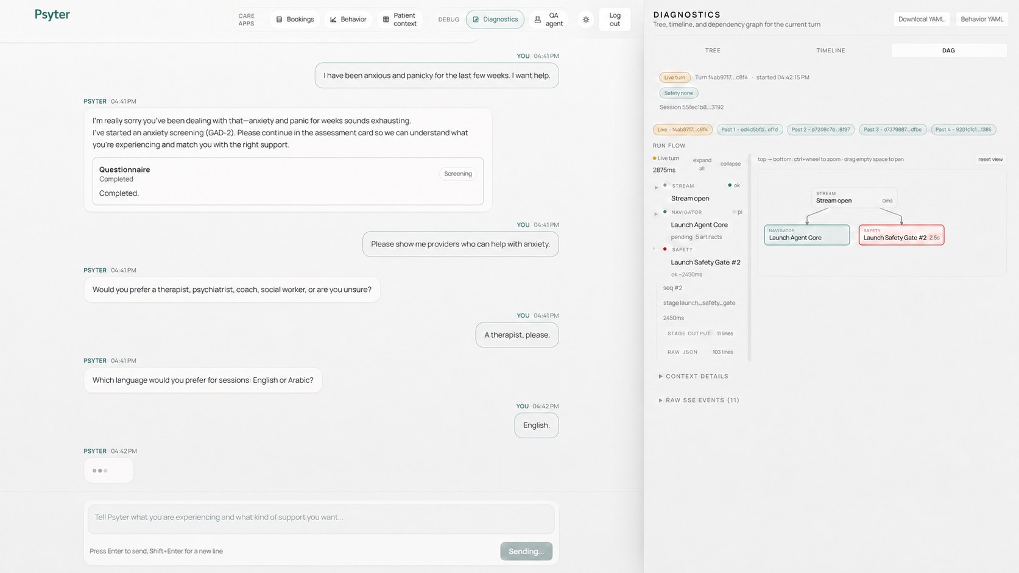Select the Past 3 turn chip

(x=892, y=129)
